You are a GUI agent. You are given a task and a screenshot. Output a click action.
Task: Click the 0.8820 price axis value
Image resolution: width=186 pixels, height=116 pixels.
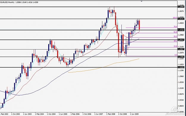pyautogui.click(x=181, y=106)
